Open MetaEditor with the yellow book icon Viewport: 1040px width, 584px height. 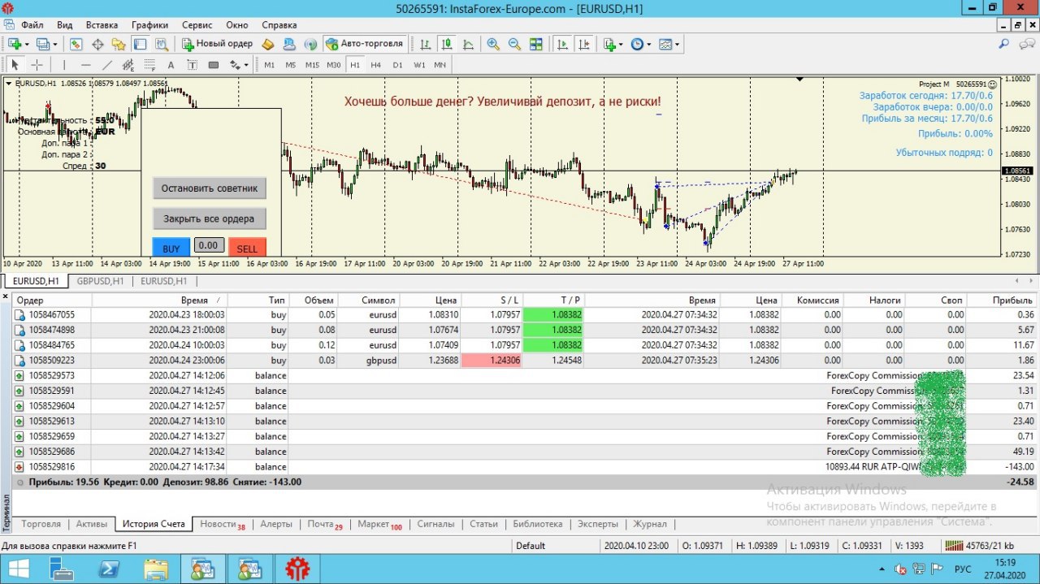[x=268, y=44]
